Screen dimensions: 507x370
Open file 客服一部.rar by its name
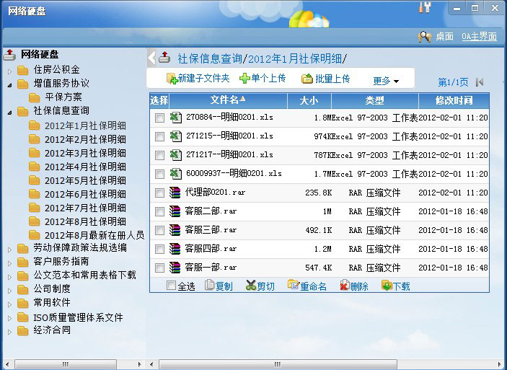pos(211,268)
